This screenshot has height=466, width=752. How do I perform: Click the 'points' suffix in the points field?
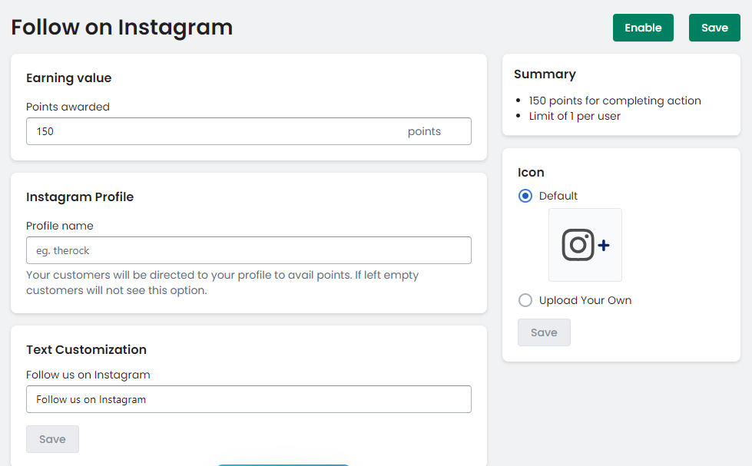coord(424,131)
